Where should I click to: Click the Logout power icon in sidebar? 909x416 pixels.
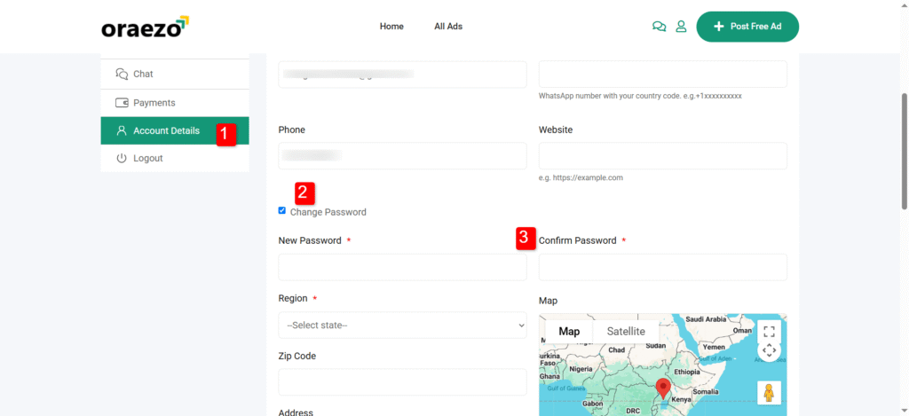point(122,158)
